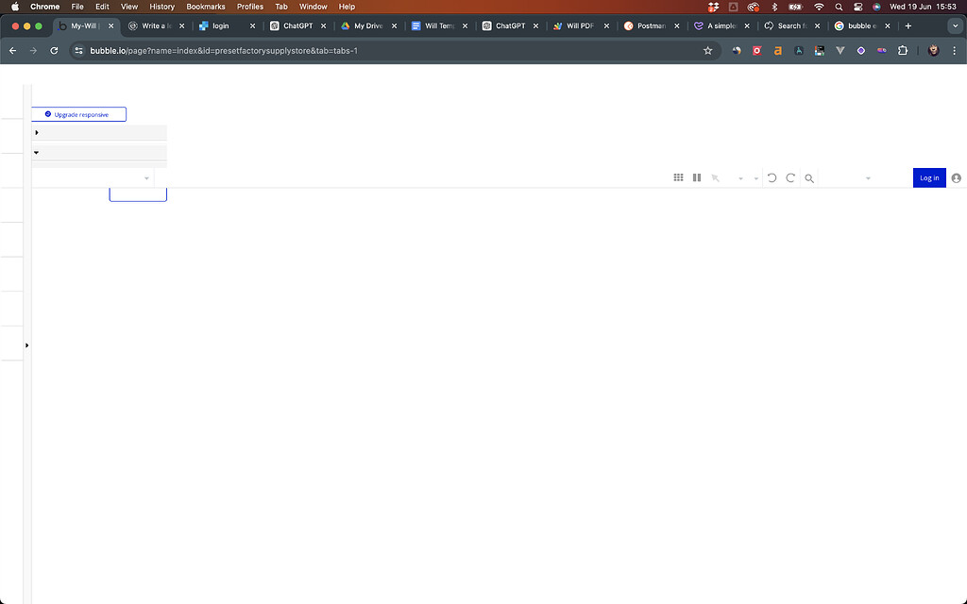967x604 pixels.
Task: Open the search magnifier in editor toolbar
Action: (809, 177)
